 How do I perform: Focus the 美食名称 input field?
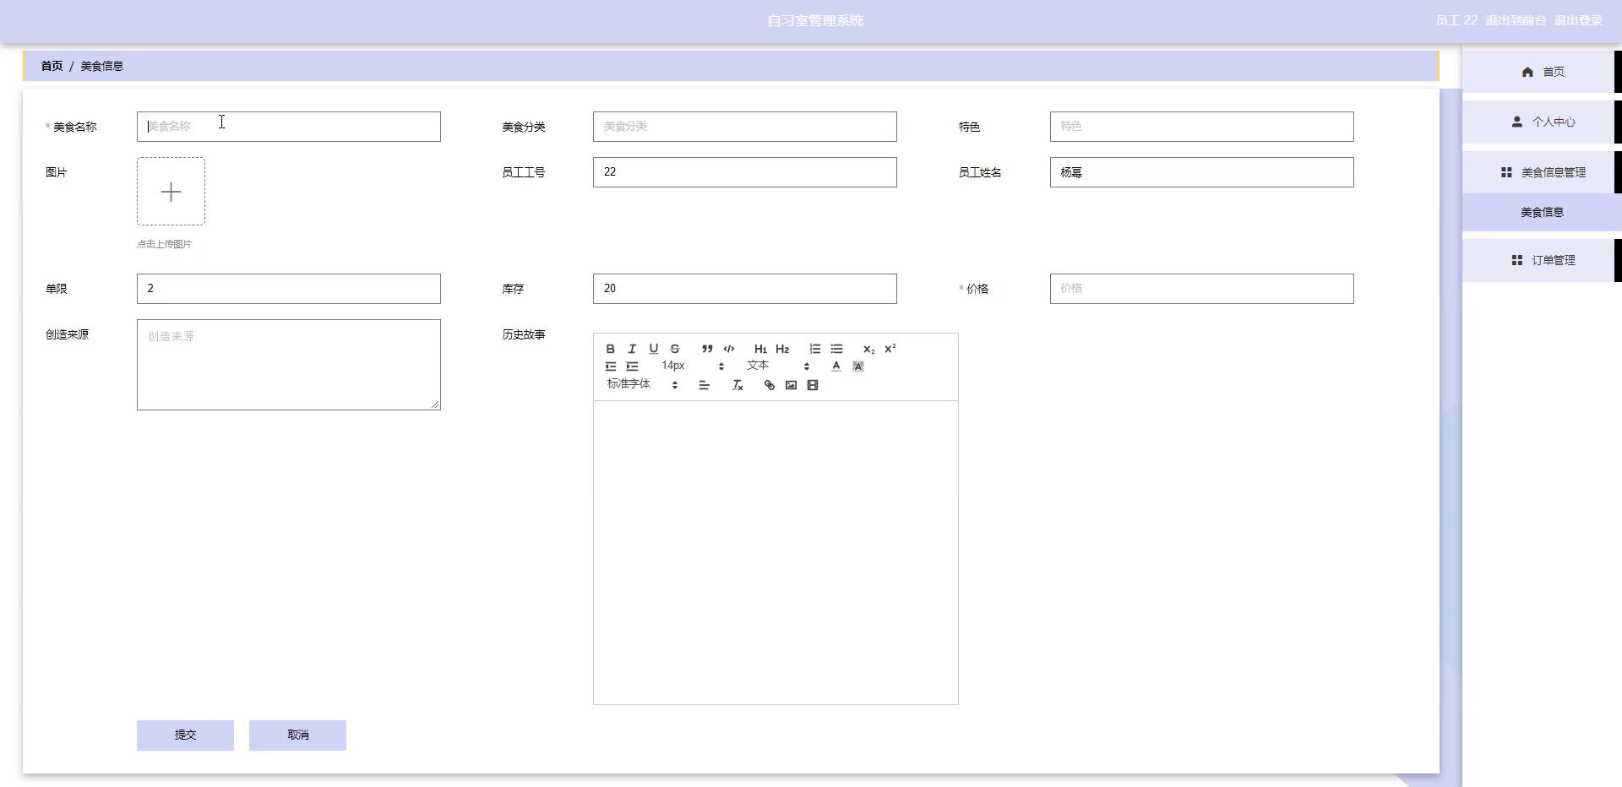[289, 127]
